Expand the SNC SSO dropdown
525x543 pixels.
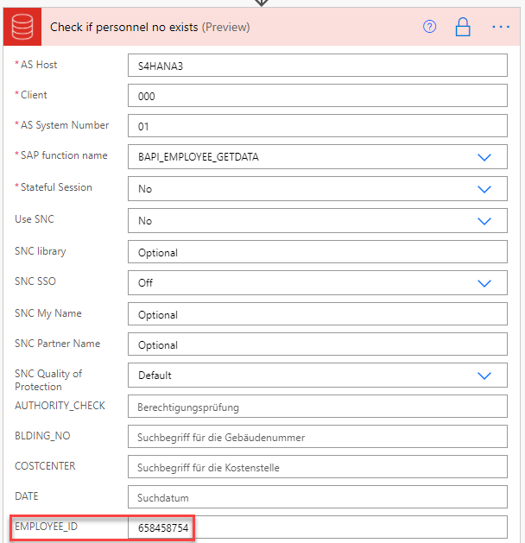(484, 283)
